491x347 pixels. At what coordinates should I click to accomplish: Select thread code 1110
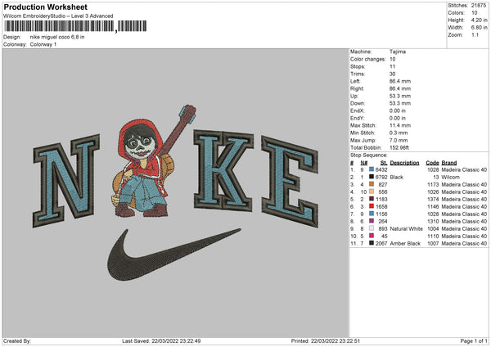click(433, 237)
